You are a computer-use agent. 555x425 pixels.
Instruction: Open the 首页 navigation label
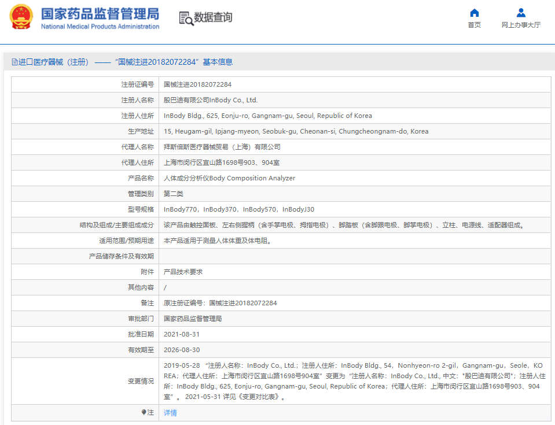point(474,25)
